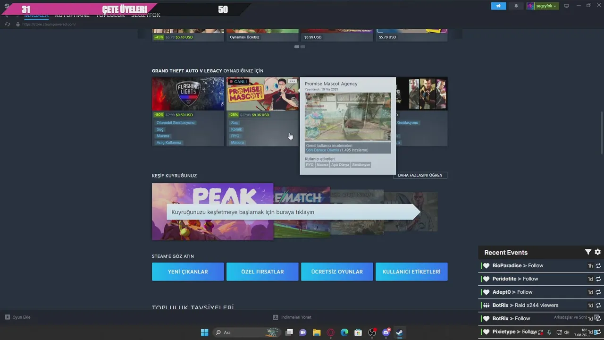This screenshot has width=604, height=340.
Task: Click the Komik tag under Promise Mascot
Action: pyautogui.click(x=236, y=129)
